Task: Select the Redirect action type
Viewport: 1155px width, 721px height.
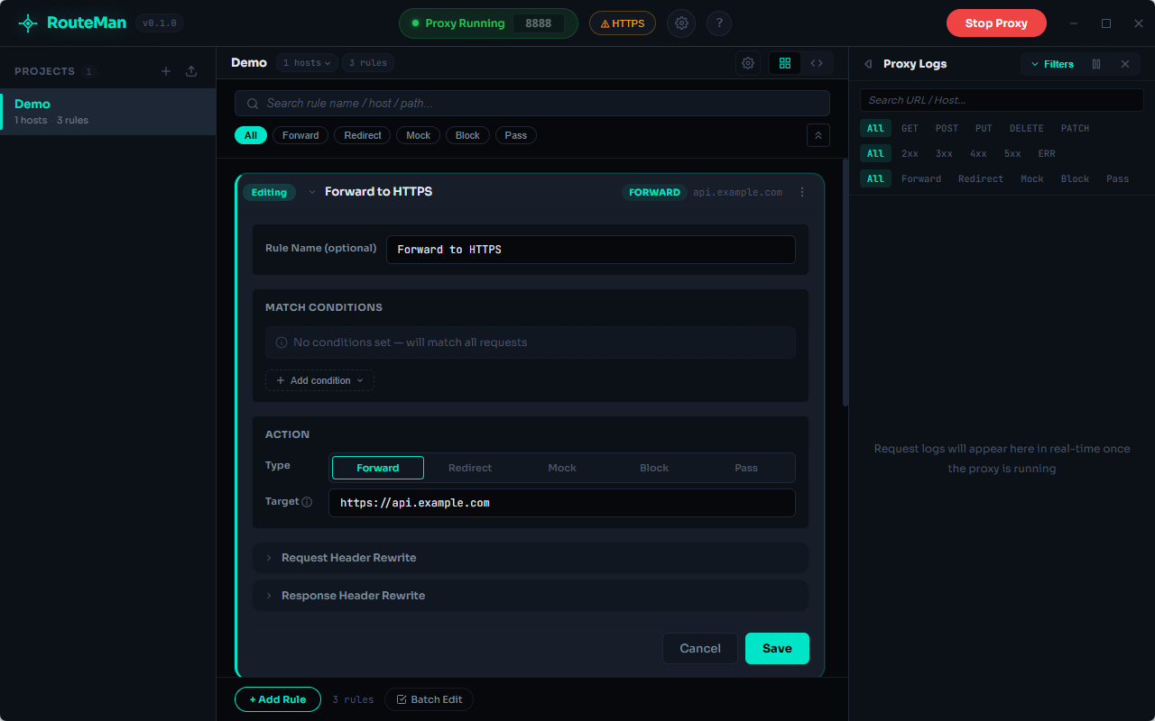Action: pos(470,468)
